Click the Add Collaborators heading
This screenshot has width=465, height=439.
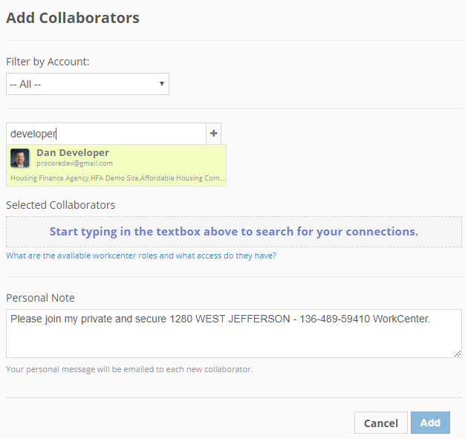point(73,18)
